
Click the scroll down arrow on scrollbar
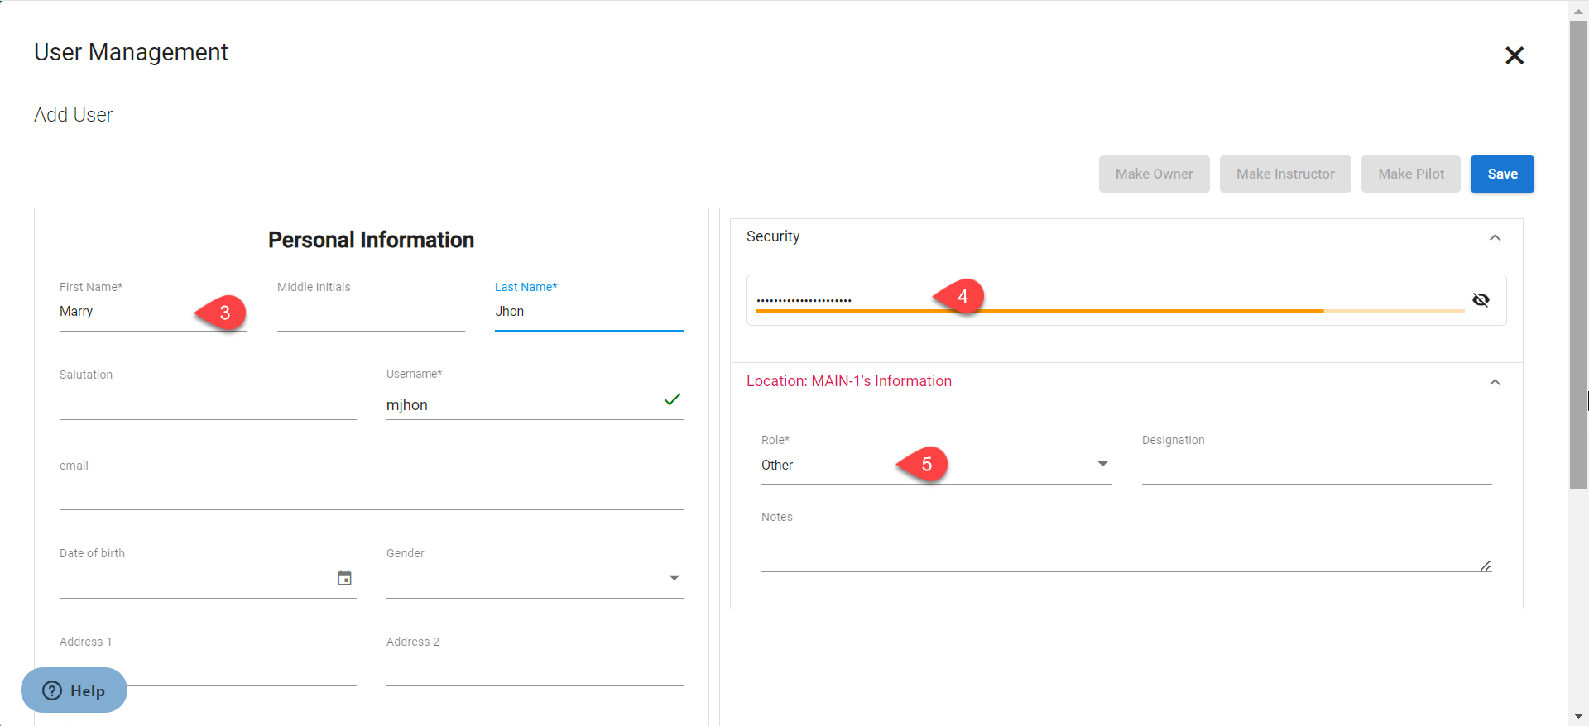(x=1578, y=716)
